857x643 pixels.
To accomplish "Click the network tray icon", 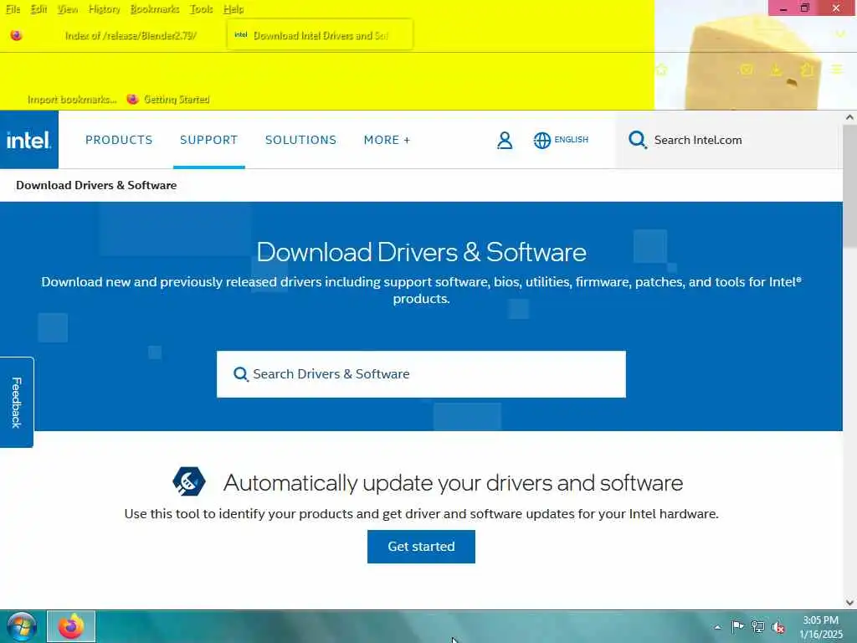I will (757, 626).
